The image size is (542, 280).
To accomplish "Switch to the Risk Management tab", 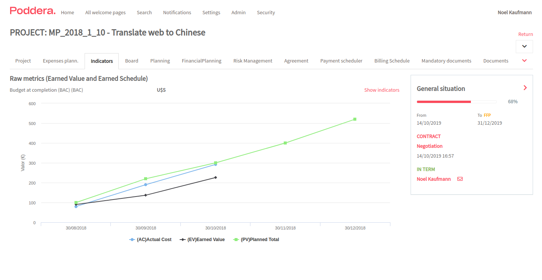I will coord(253,61).
